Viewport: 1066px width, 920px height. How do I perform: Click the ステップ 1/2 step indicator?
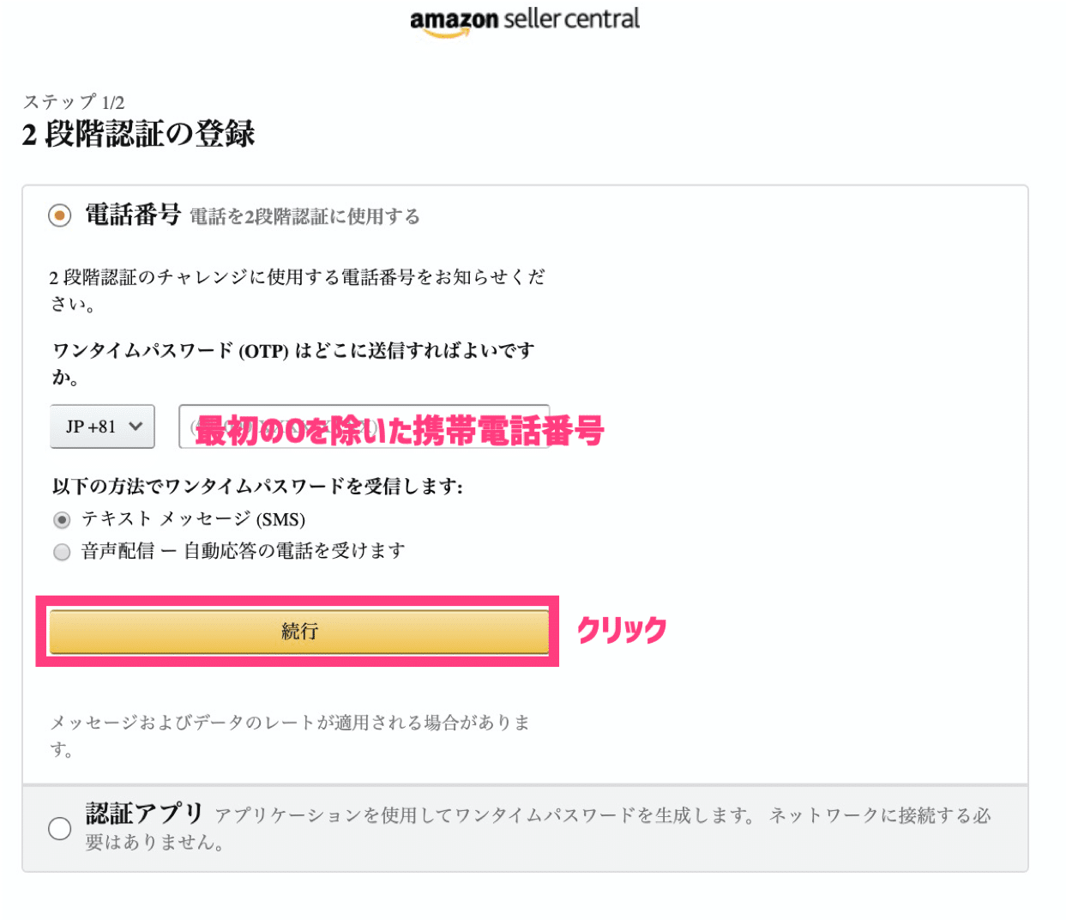coord(74,102)
